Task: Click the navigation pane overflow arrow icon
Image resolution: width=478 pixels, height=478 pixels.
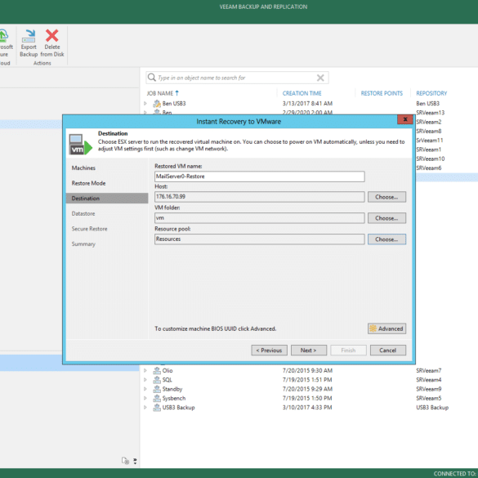Action: pos(135,461)
